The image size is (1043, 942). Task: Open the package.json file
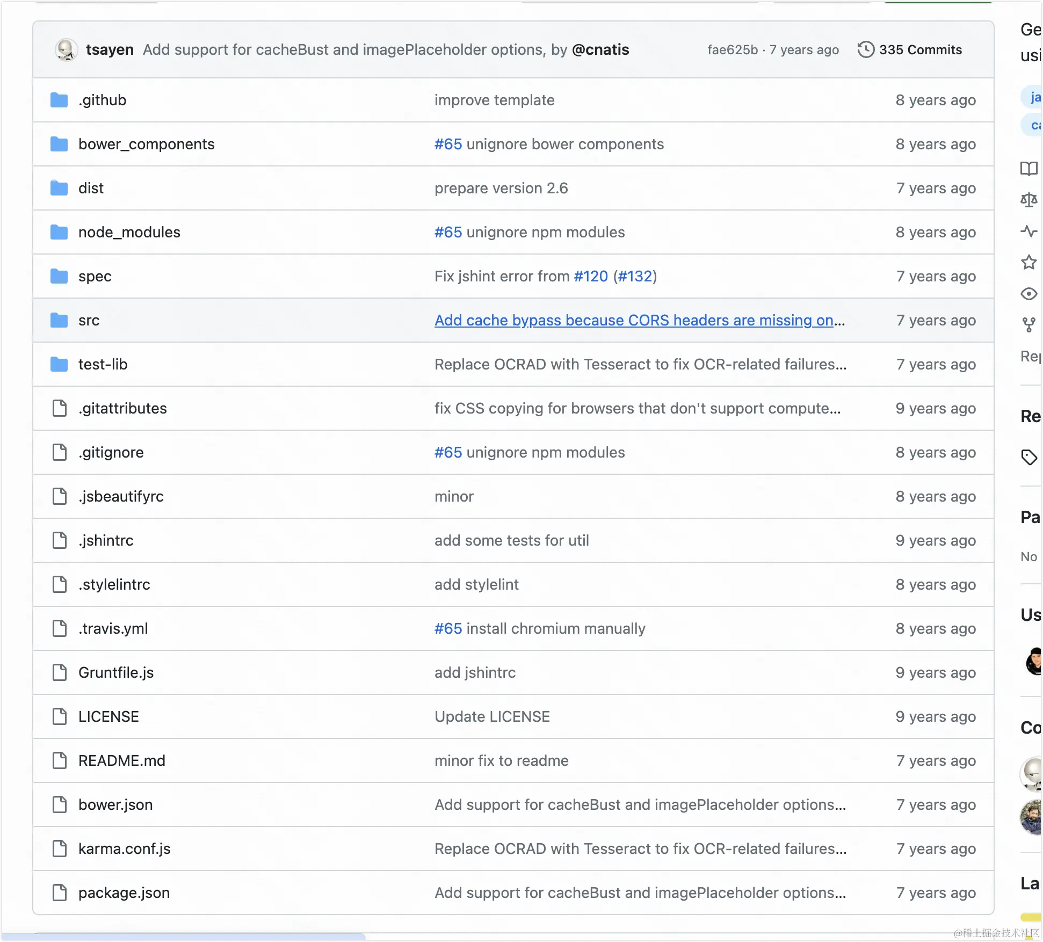tap(124, 893)
